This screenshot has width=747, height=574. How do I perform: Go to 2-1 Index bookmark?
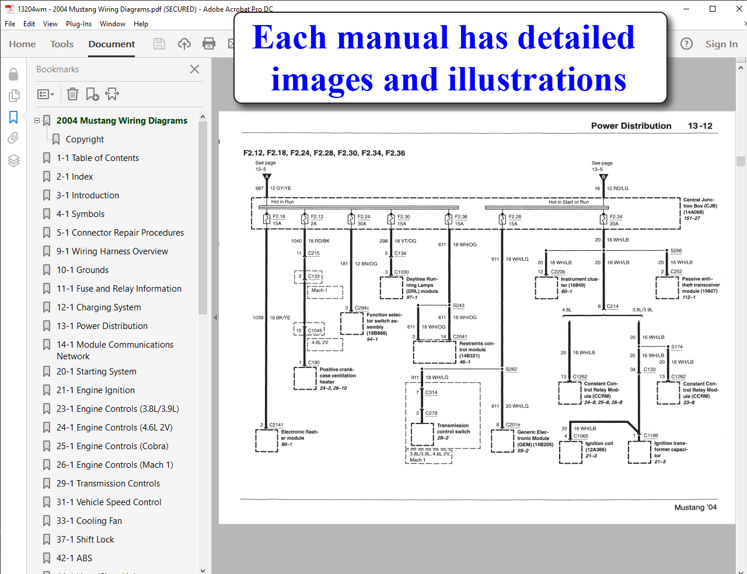coord(75,177)
